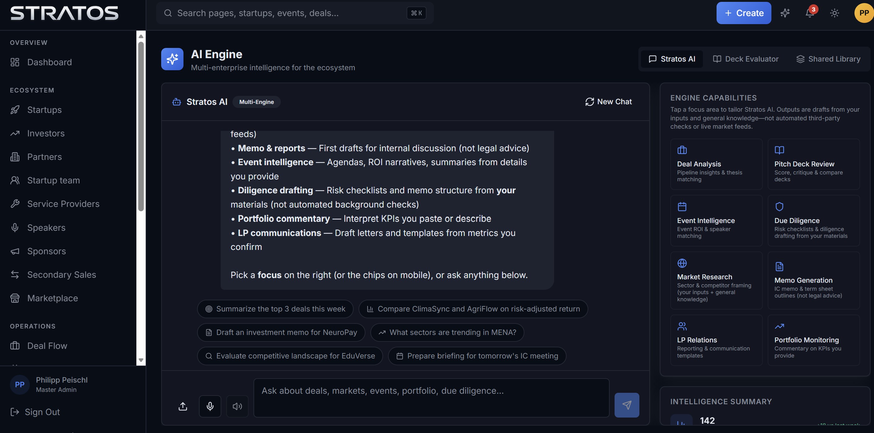874x433 pixels.
Task: Click the Sponsors megaphone icon
Action: click(x=15, y=251)
